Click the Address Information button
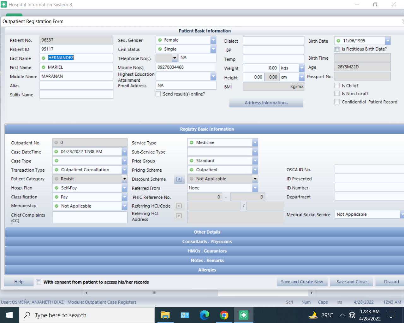 click(266, 103)
